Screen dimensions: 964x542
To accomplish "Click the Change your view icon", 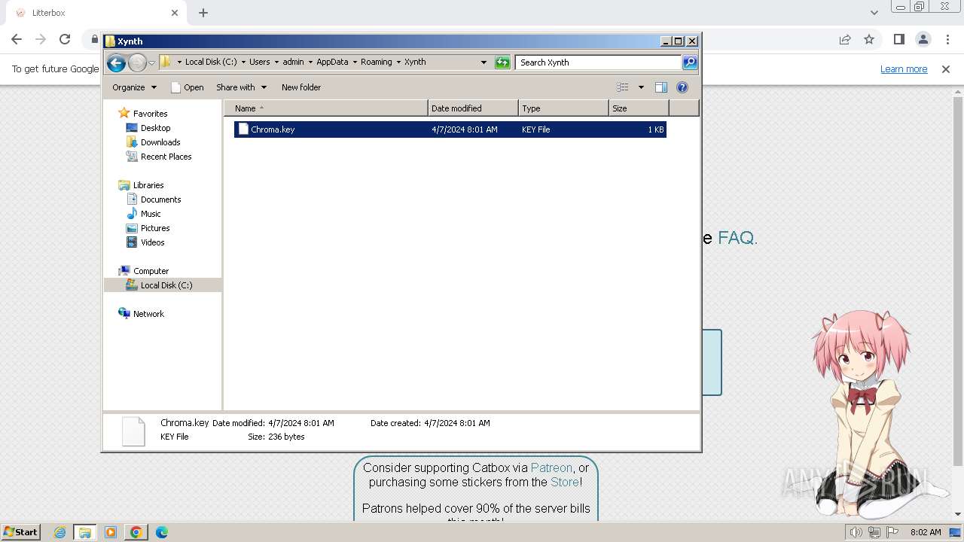I will 623,87.
